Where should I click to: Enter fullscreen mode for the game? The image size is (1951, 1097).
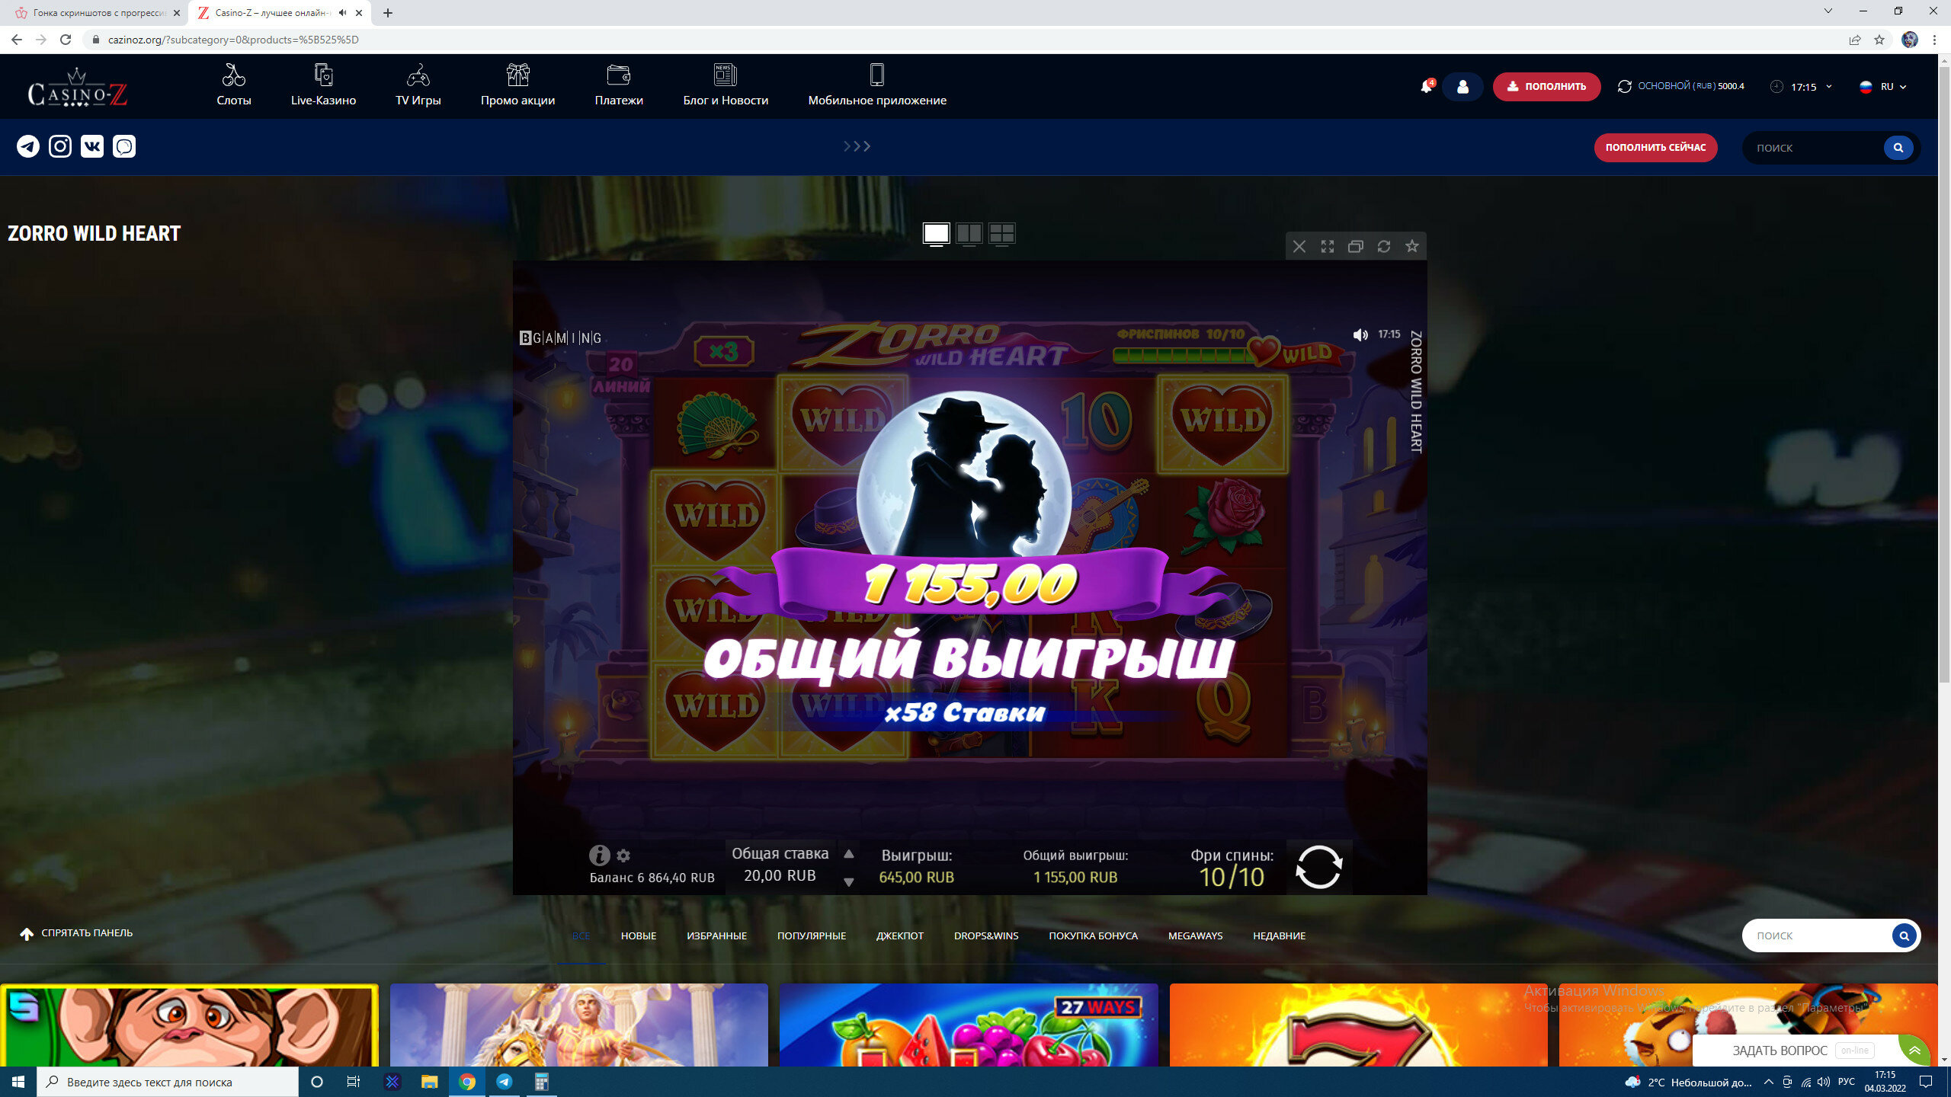pos(1328,246)
